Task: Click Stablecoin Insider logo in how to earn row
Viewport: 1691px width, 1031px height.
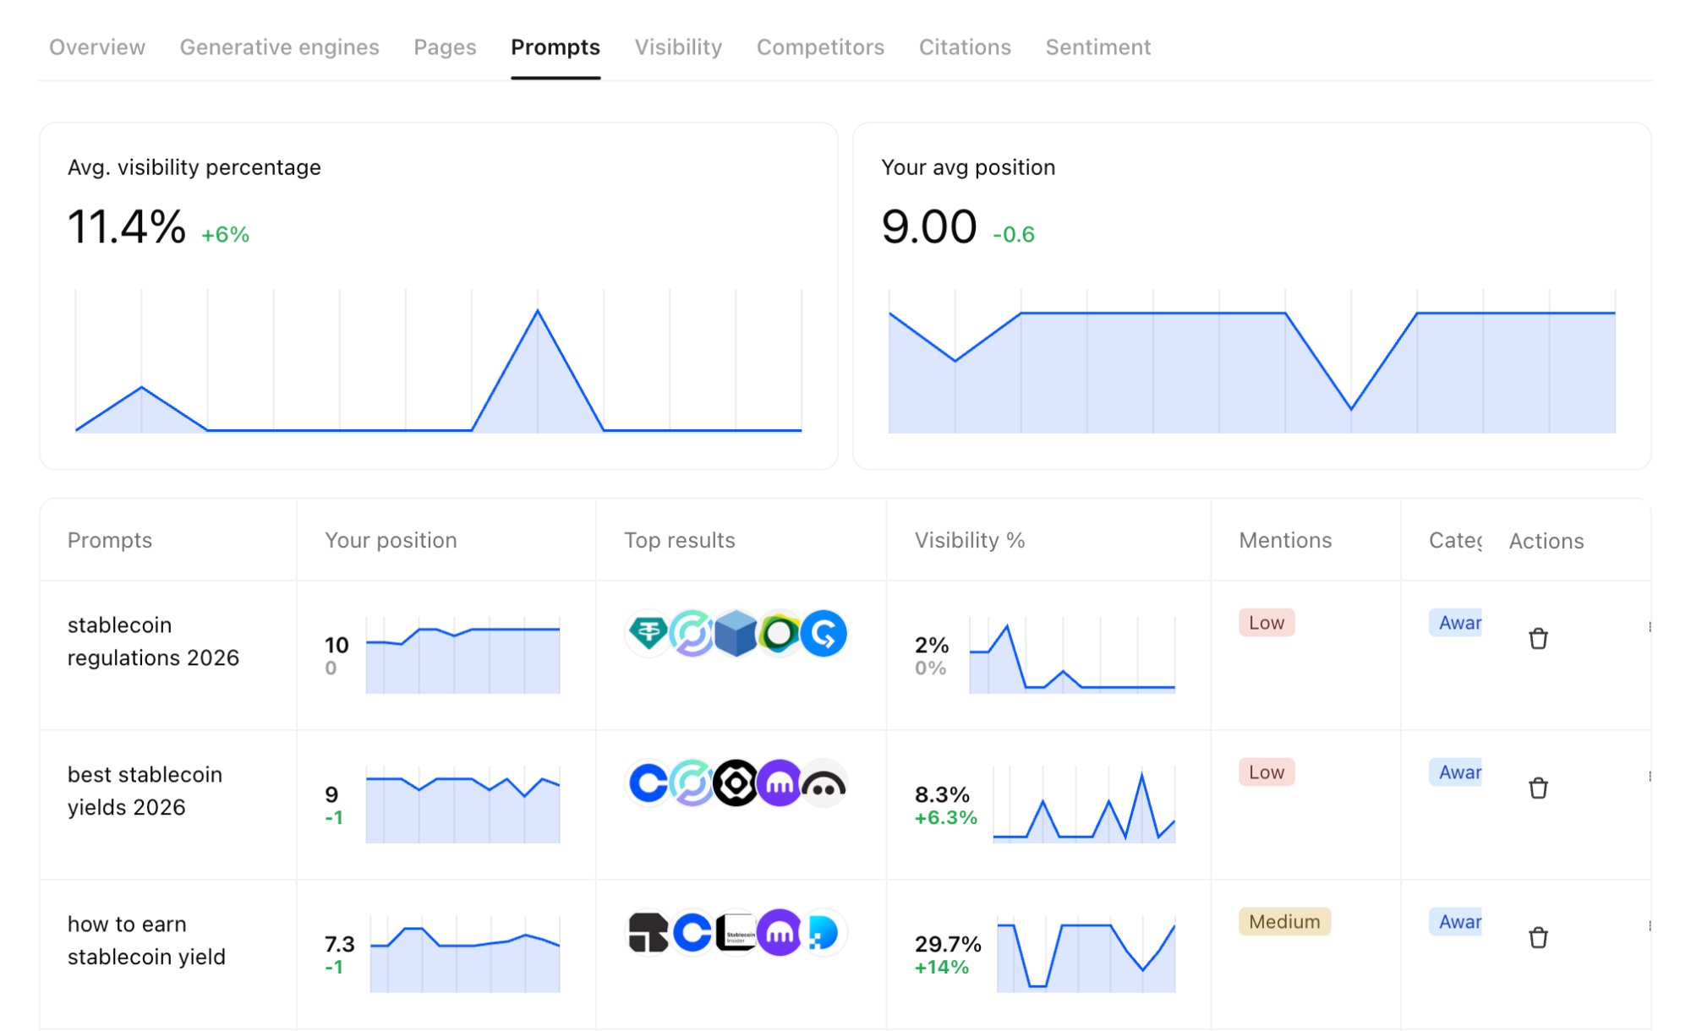Action: (736, 932)
